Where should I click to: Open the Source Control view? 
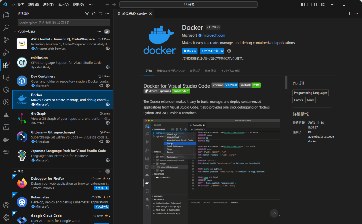tap(6, 40)
